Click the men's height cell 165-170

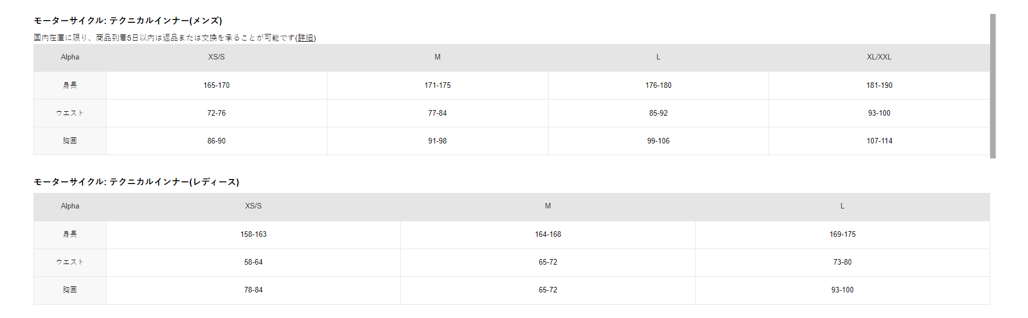coord(216,86)
